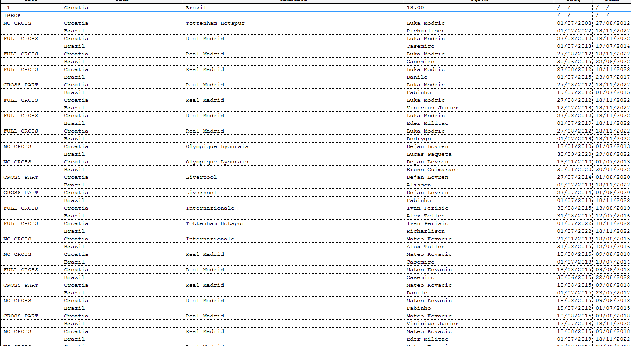Screen dimensions: 631x346
Task: Select the Rodrygo player cell
Action: coord(419,139)
